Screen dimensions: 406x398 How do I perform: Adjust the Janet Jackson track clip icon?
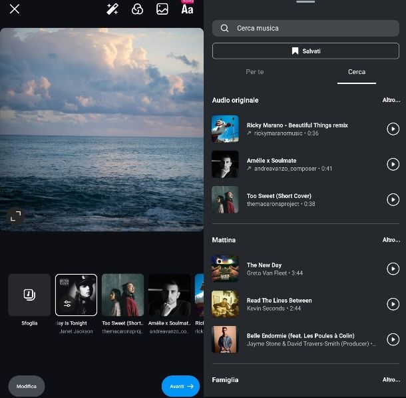67,303
